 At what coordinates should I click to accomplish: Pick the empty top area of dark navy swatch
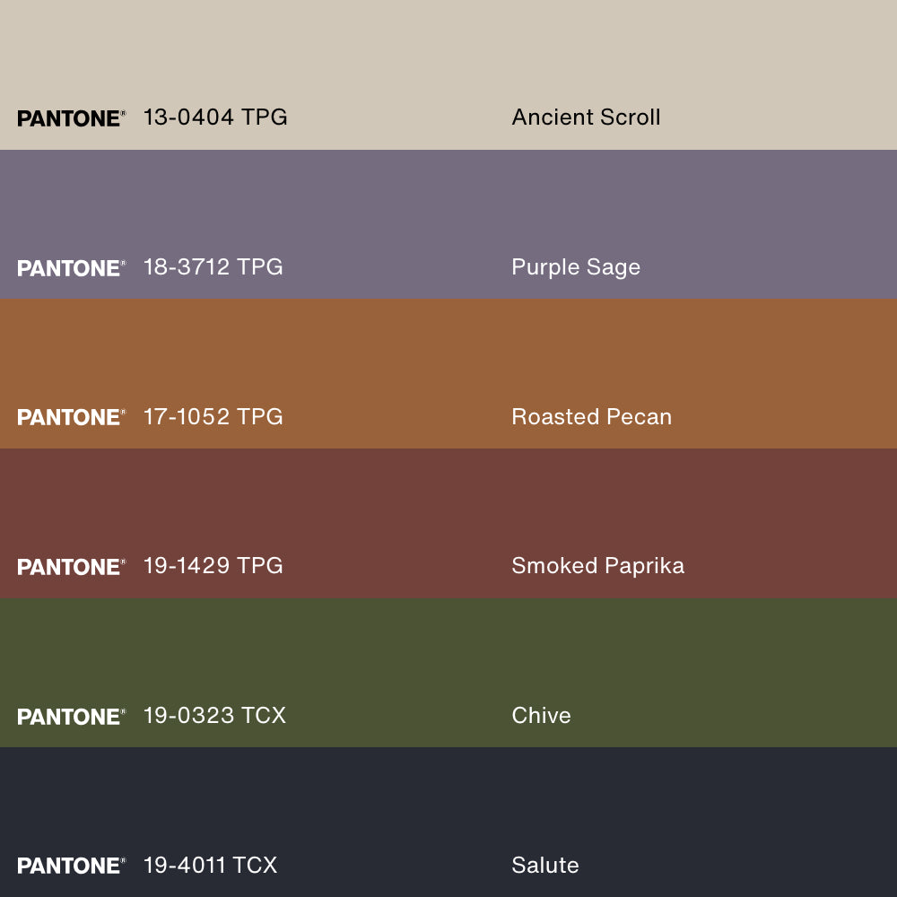[448, 789]
